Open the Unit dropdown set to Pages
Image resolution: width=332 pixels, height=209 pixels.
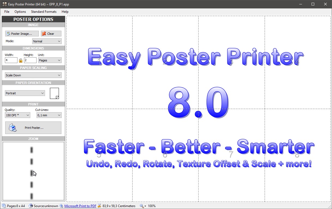50,60
